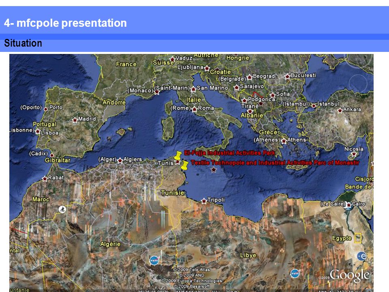The width and height of the screenshot is (389, 292).
Task: Click the 'Albanie' country label
Action: (252, 116)
